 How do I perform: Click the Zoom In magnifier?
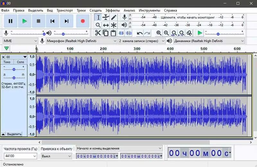pos(159,33)
